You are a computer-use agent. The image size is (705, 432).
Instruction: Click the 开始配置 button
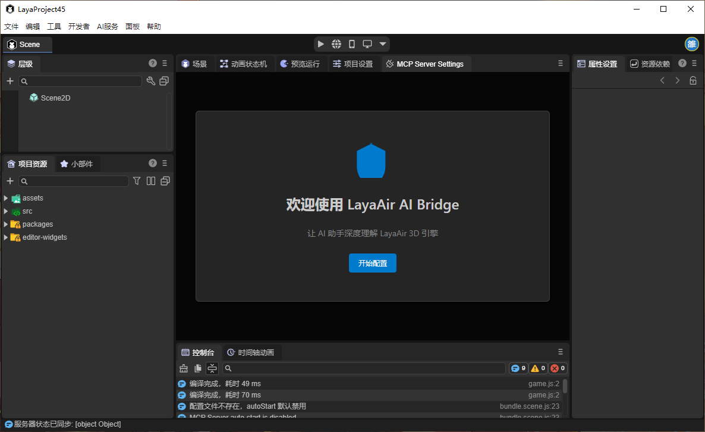(x=373, y=263)
